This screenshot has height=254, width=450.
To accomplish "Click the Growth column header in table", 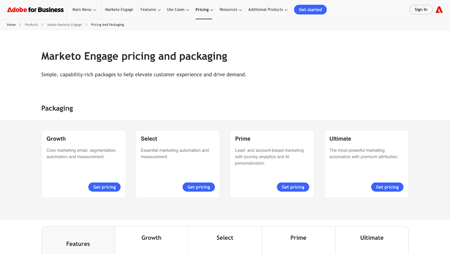I will [151, 238].
